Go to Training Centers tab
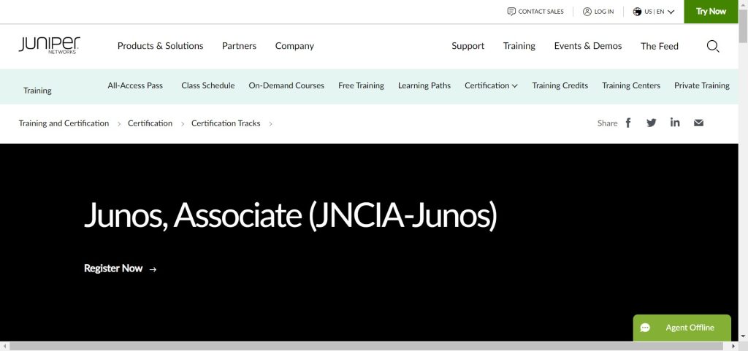 point(631,85)
